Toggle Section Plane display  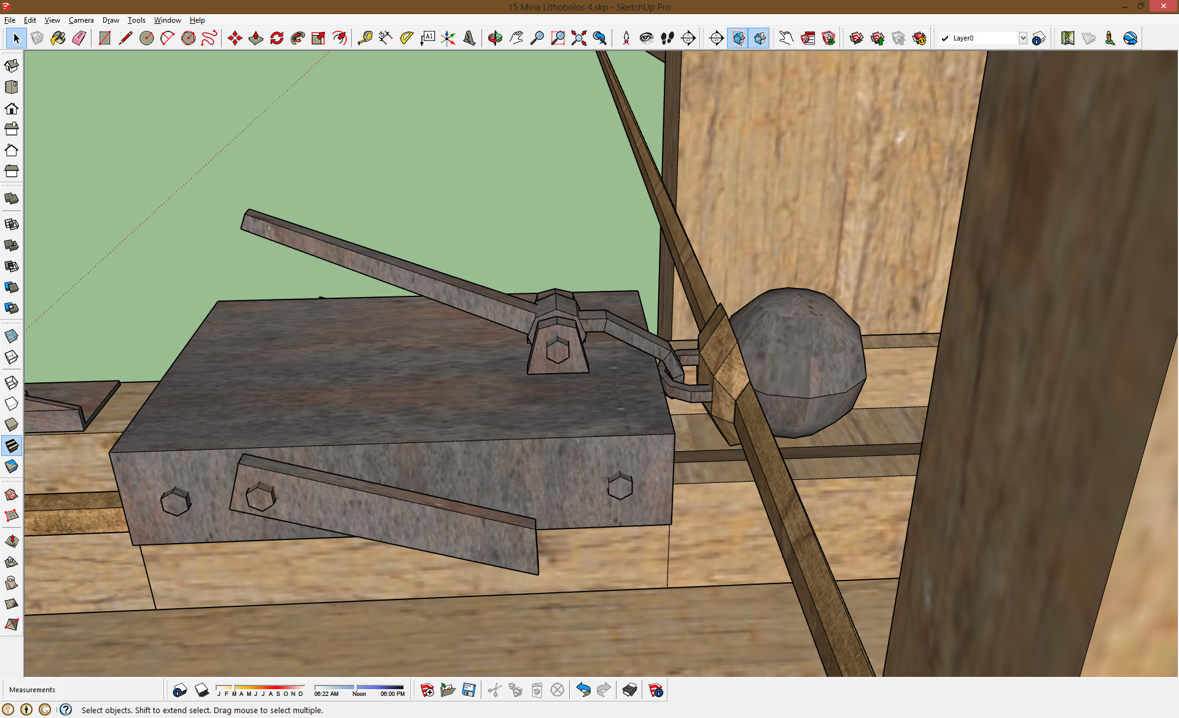(739, 38)
